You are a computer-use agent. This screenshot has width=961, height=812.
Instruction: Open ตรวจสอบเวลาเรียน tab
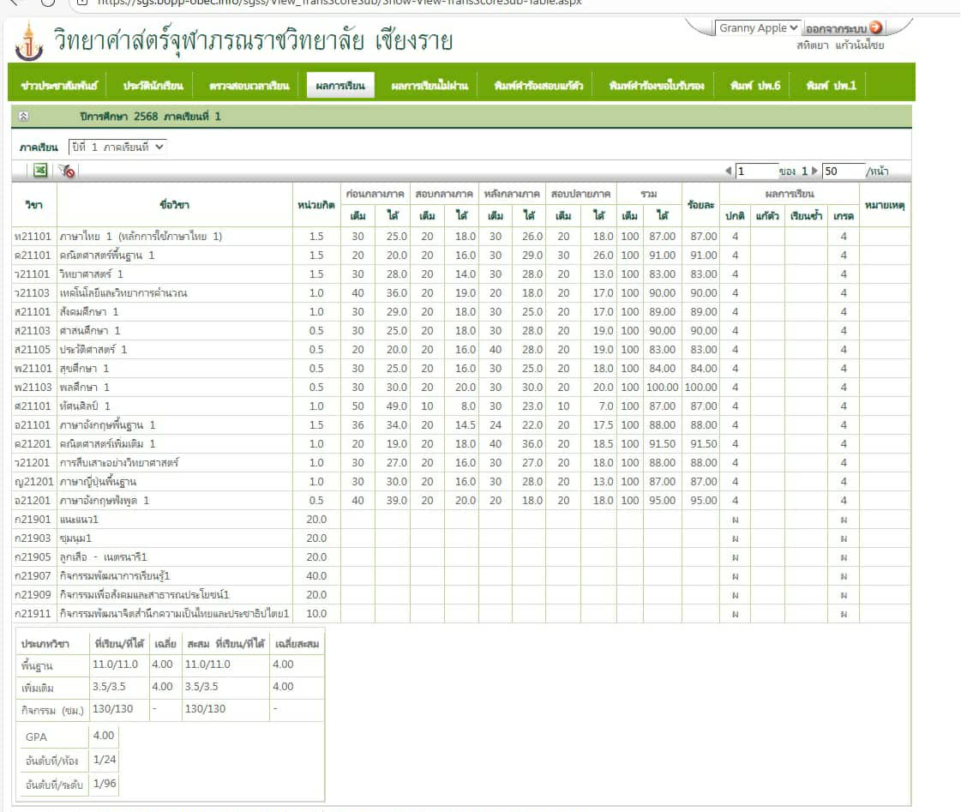[249, 87]
